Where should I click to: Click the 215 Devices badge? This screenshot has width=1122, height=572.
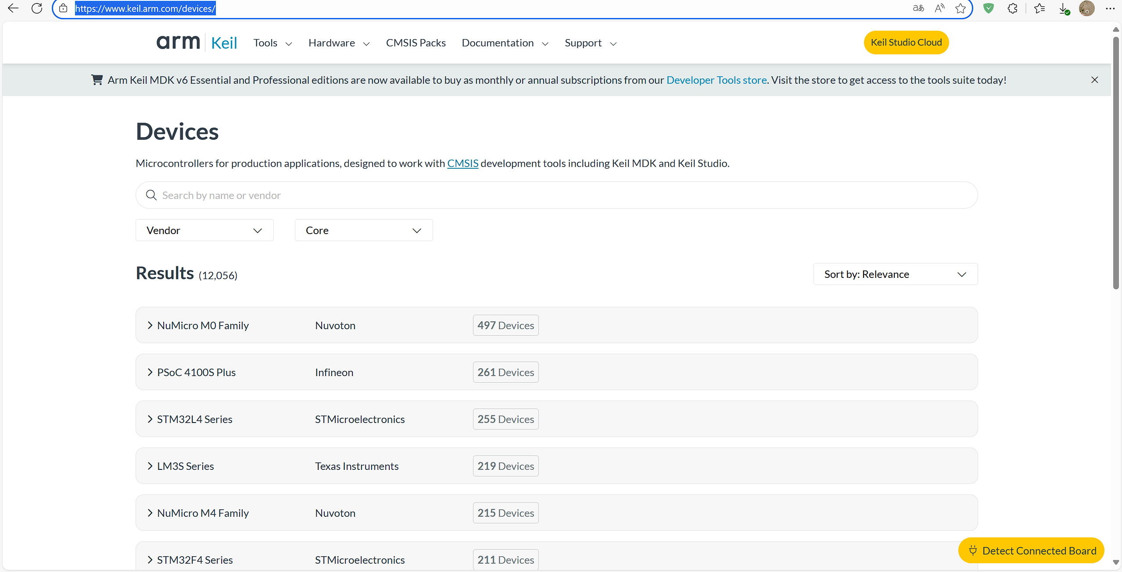pos(506,513)
